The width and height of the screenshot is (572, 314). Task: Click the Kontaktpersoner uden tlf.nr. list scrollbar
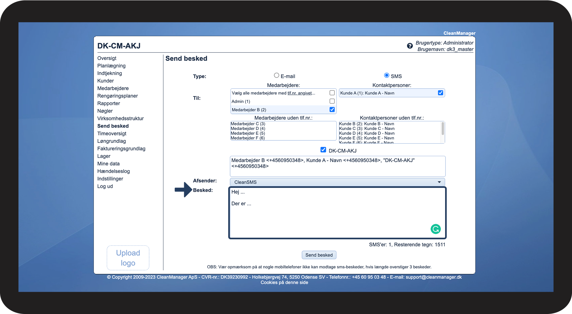click(443, 129)
